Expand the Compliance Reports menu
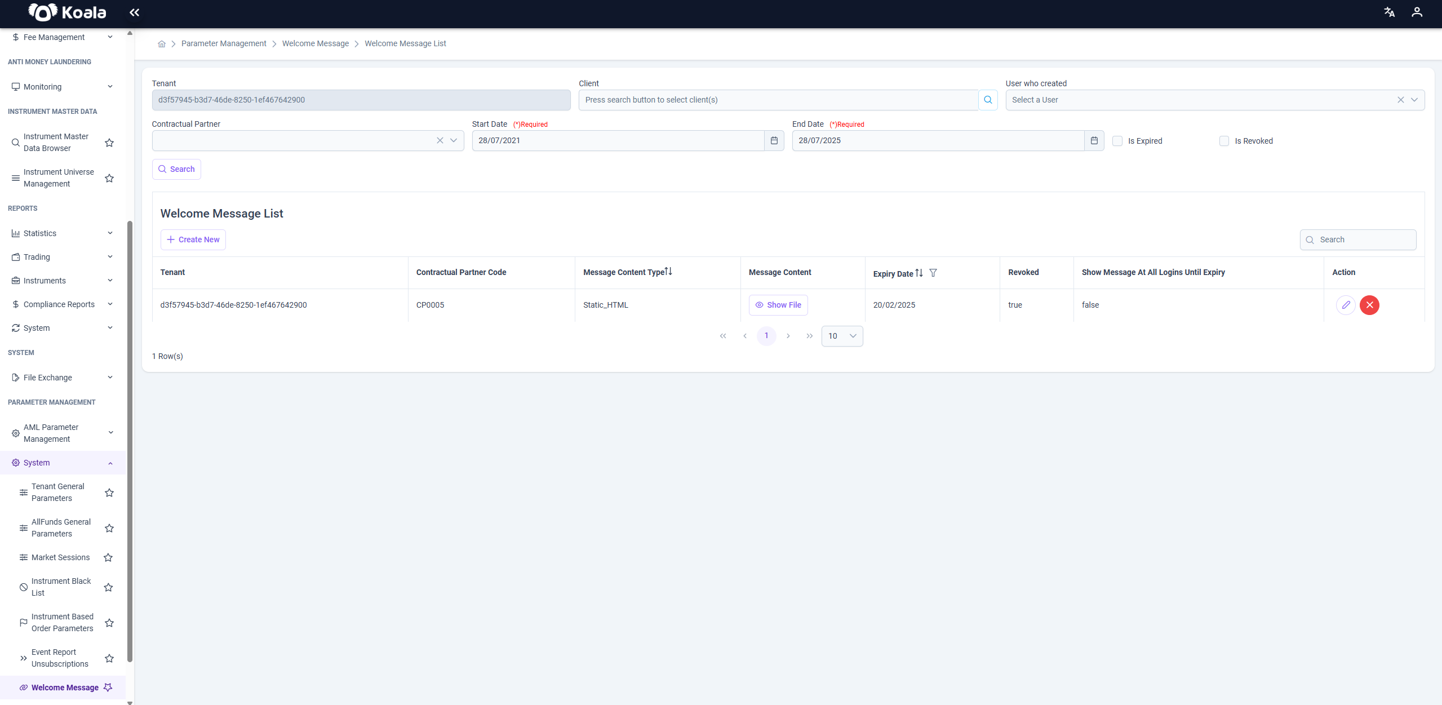The height and width of the screenshot is (705, 1442). tap(63, 304)
